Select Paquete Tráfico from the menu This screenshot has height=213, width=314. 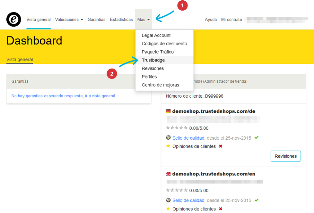click(x=164, y=52)
